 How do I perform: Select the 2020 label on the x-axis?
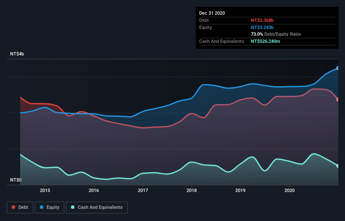[289, 190]
